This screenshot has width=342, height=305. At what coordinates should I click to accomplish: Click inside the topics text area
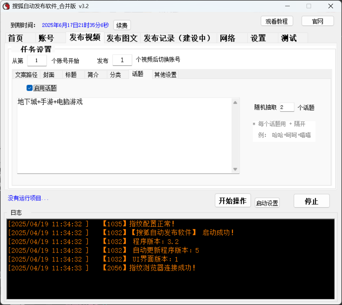[124, 136]
